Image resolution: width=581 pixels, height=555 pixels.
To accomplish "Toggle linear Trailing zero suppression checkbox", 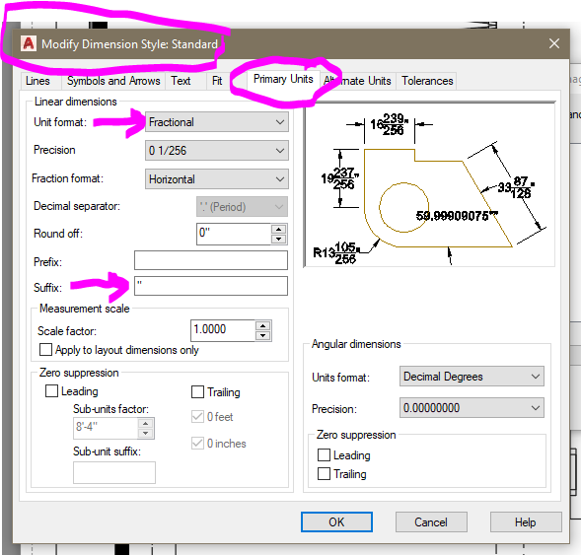I will pos(197,391).
